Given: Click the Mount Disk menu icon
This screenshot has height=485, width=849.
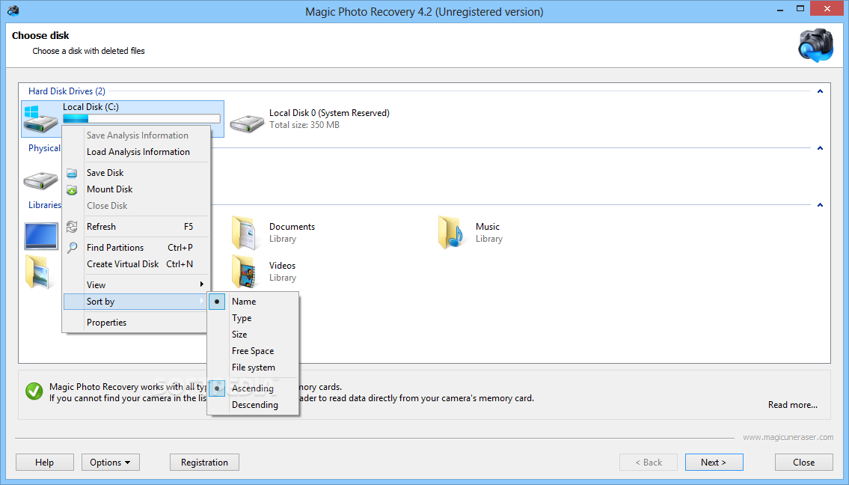Looking at the screenshot, I should click(x=72, y=189).
